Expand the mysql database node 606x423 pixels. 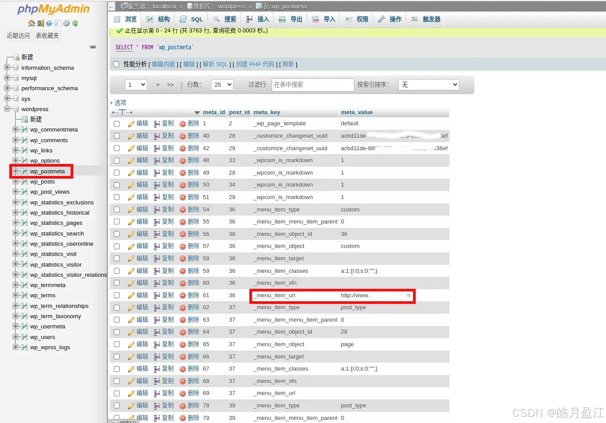pyautogui.click(x=7, y=78)
